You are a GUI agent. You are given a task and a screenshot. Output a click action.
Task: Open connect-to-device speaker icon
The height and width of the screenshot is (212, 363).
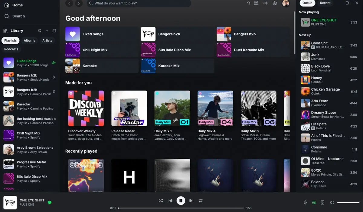coord(322,202)
